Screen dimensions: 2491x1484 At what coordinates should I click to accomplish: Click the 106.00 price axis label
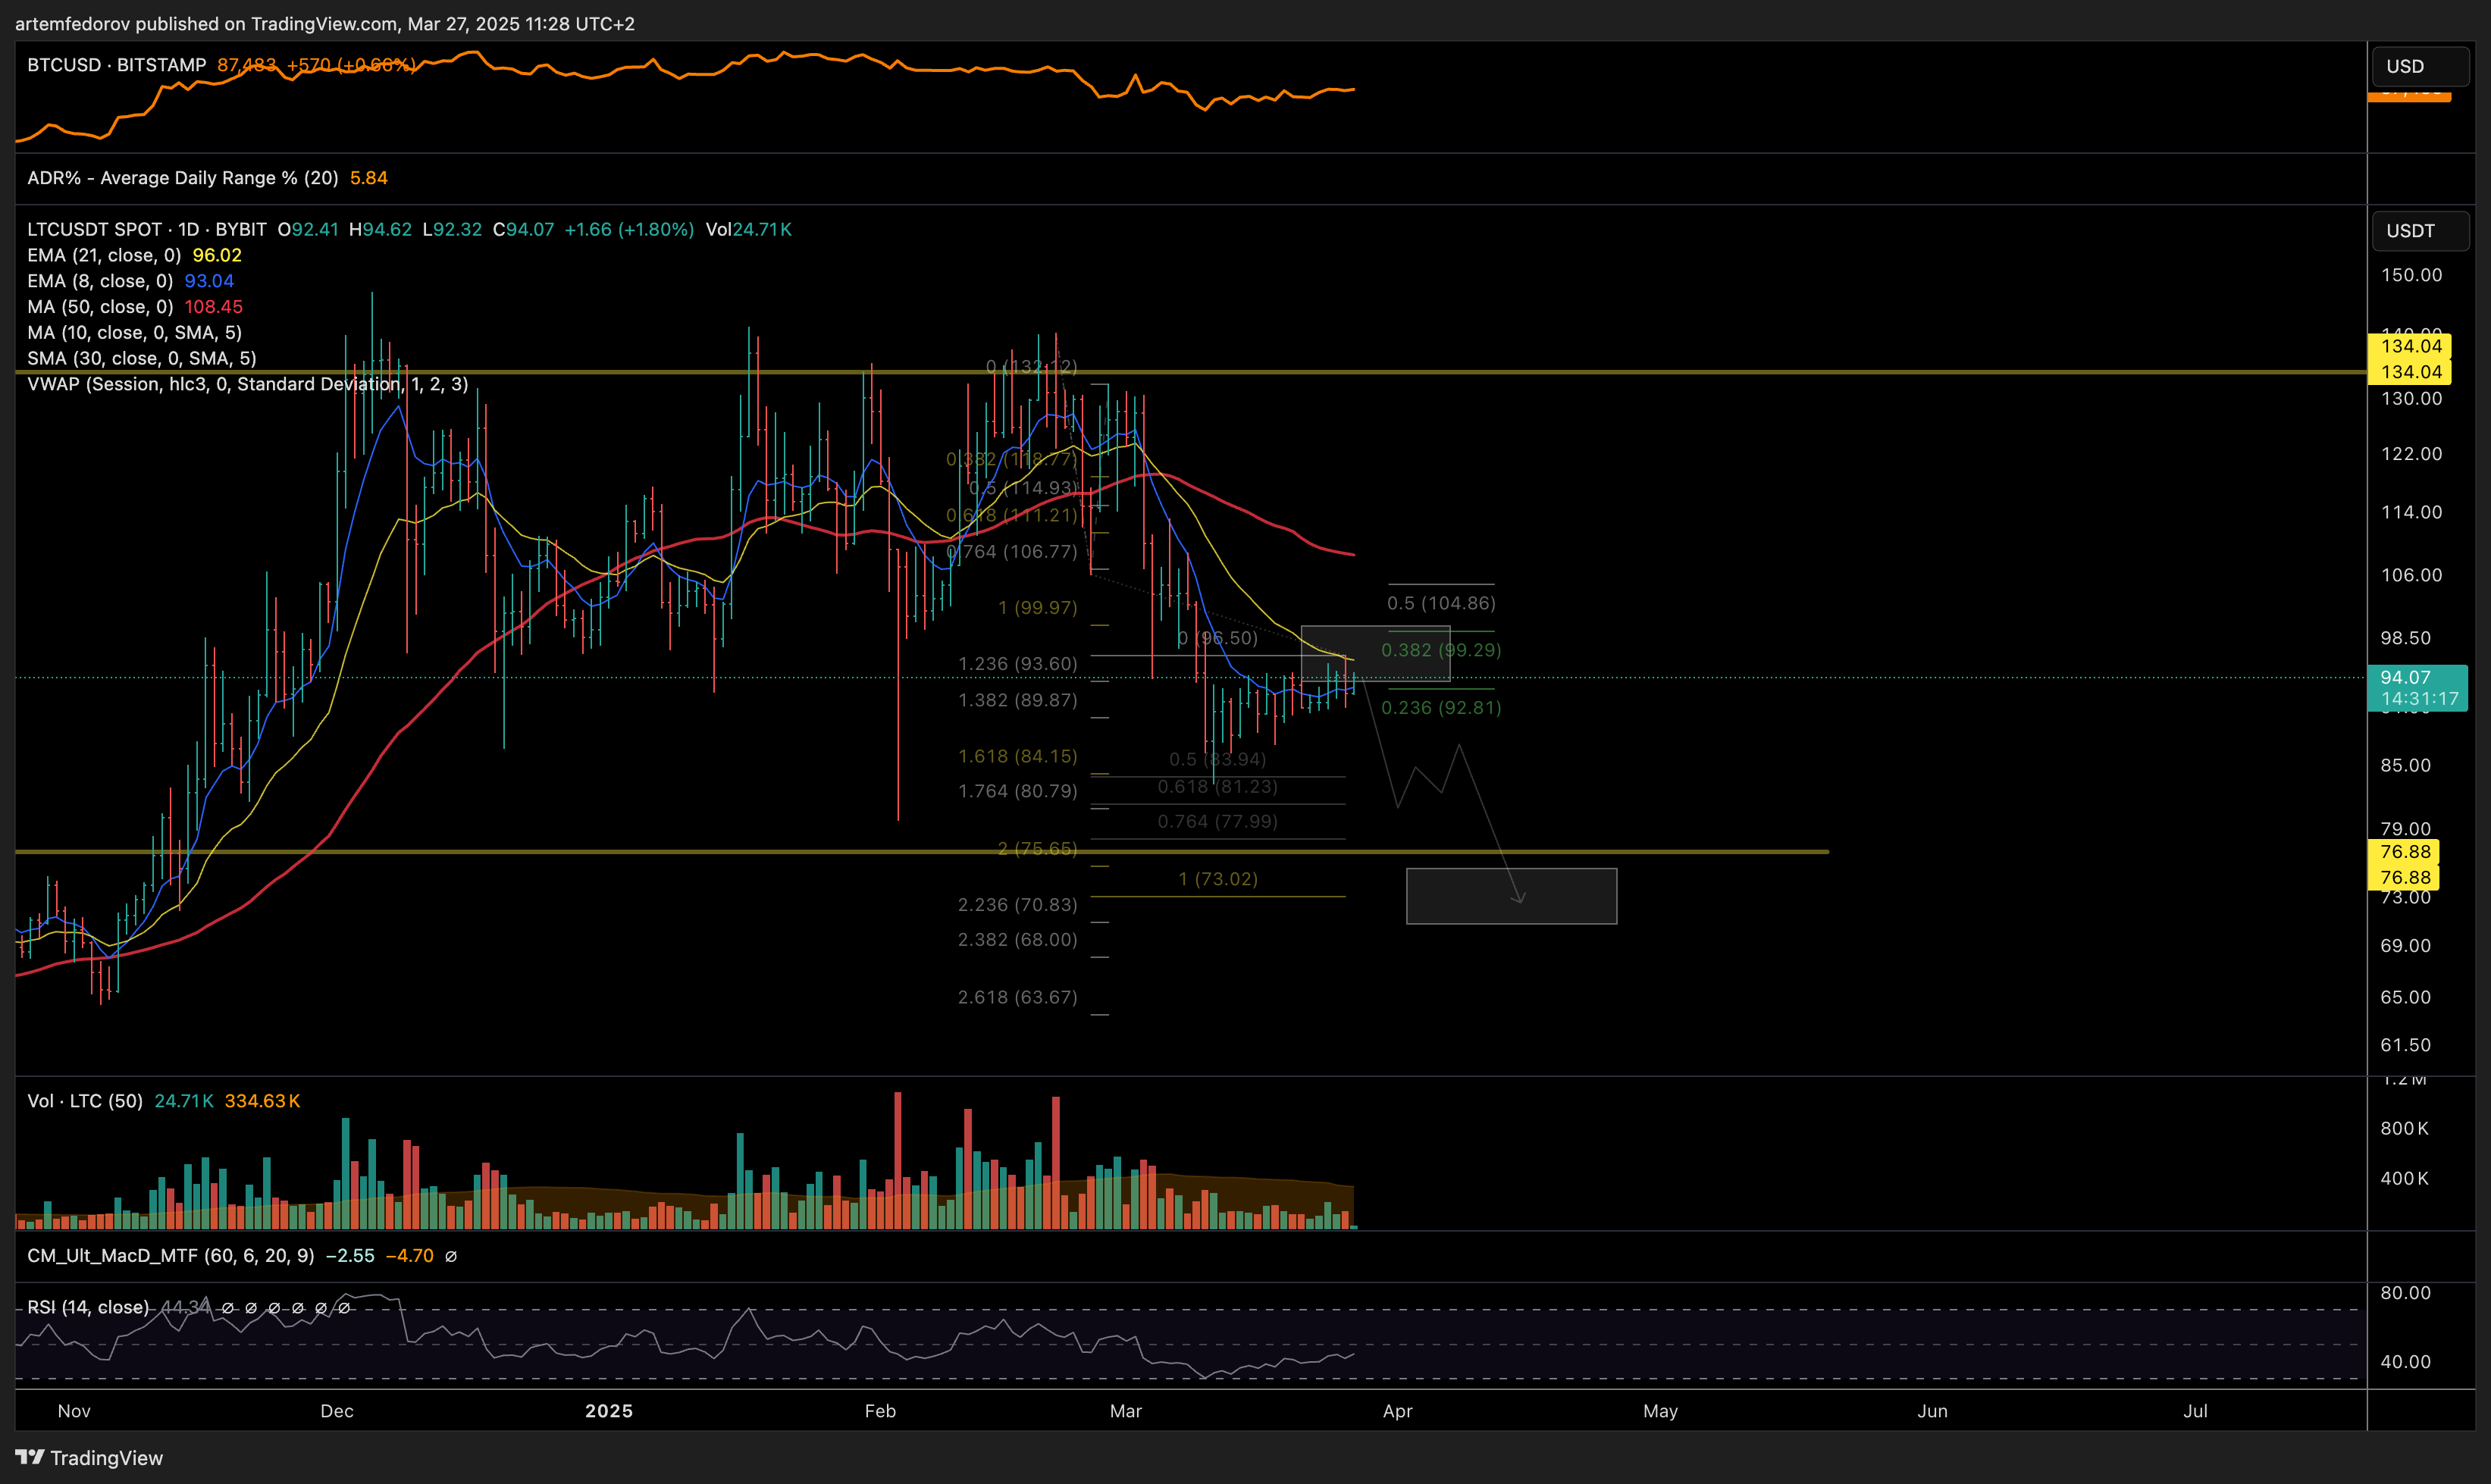click(2411, 575)
